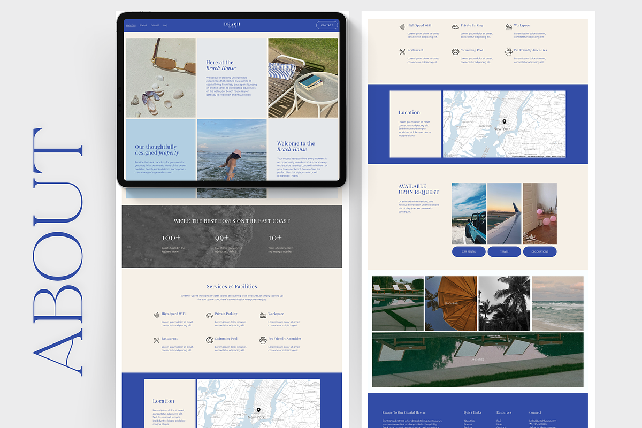This screenshot has height=428, width=642.
Task: Open the About Us link in the footer Quick Links
Action: [469, 421]
